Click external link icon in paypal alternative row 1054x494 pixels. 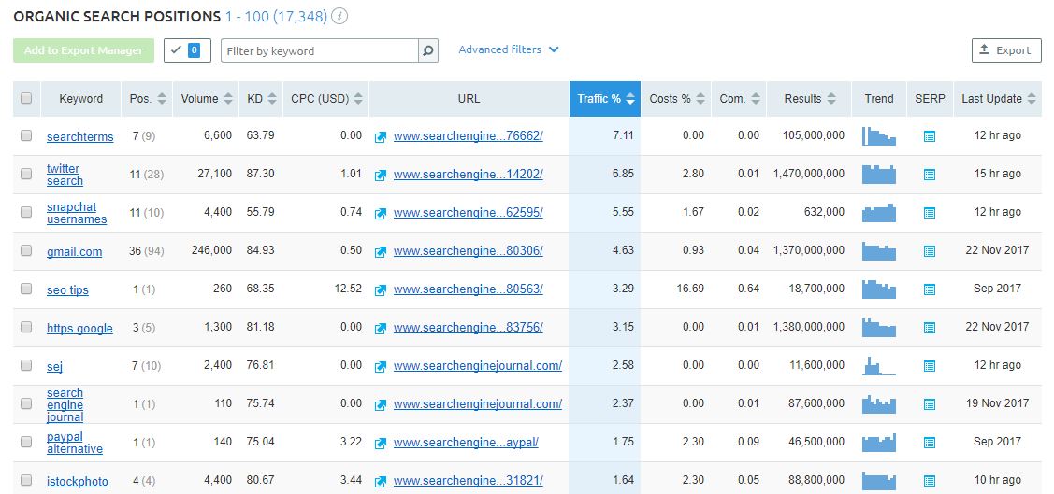pyautogui.click(x=381, y=443)
